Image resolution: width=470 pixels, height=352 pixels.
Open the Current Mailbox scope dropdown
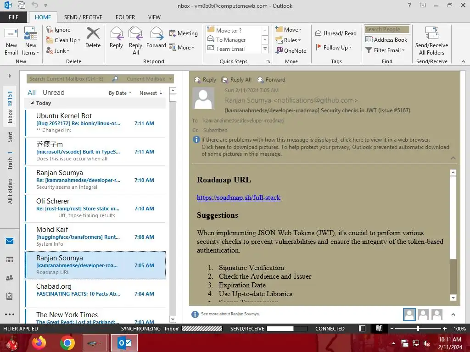tap(149, 79)
